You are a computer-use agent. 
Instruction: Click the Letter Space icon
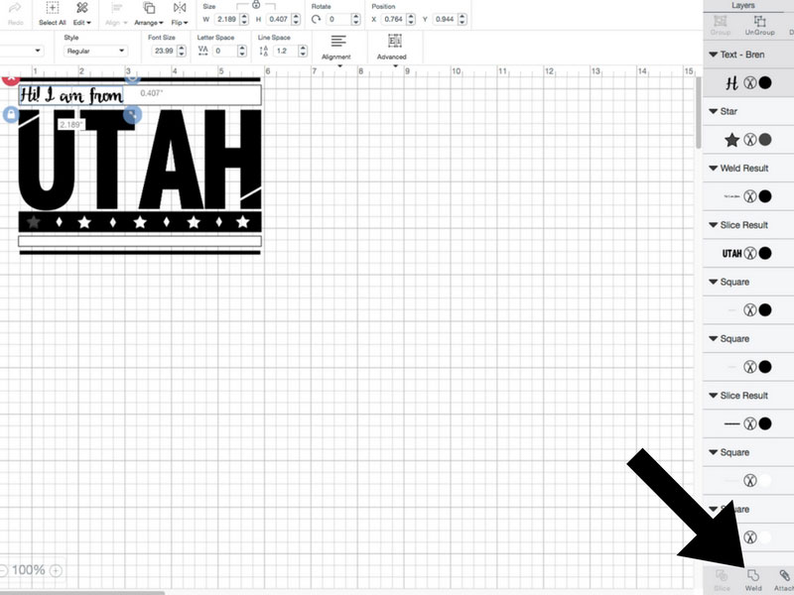(203, 51)
